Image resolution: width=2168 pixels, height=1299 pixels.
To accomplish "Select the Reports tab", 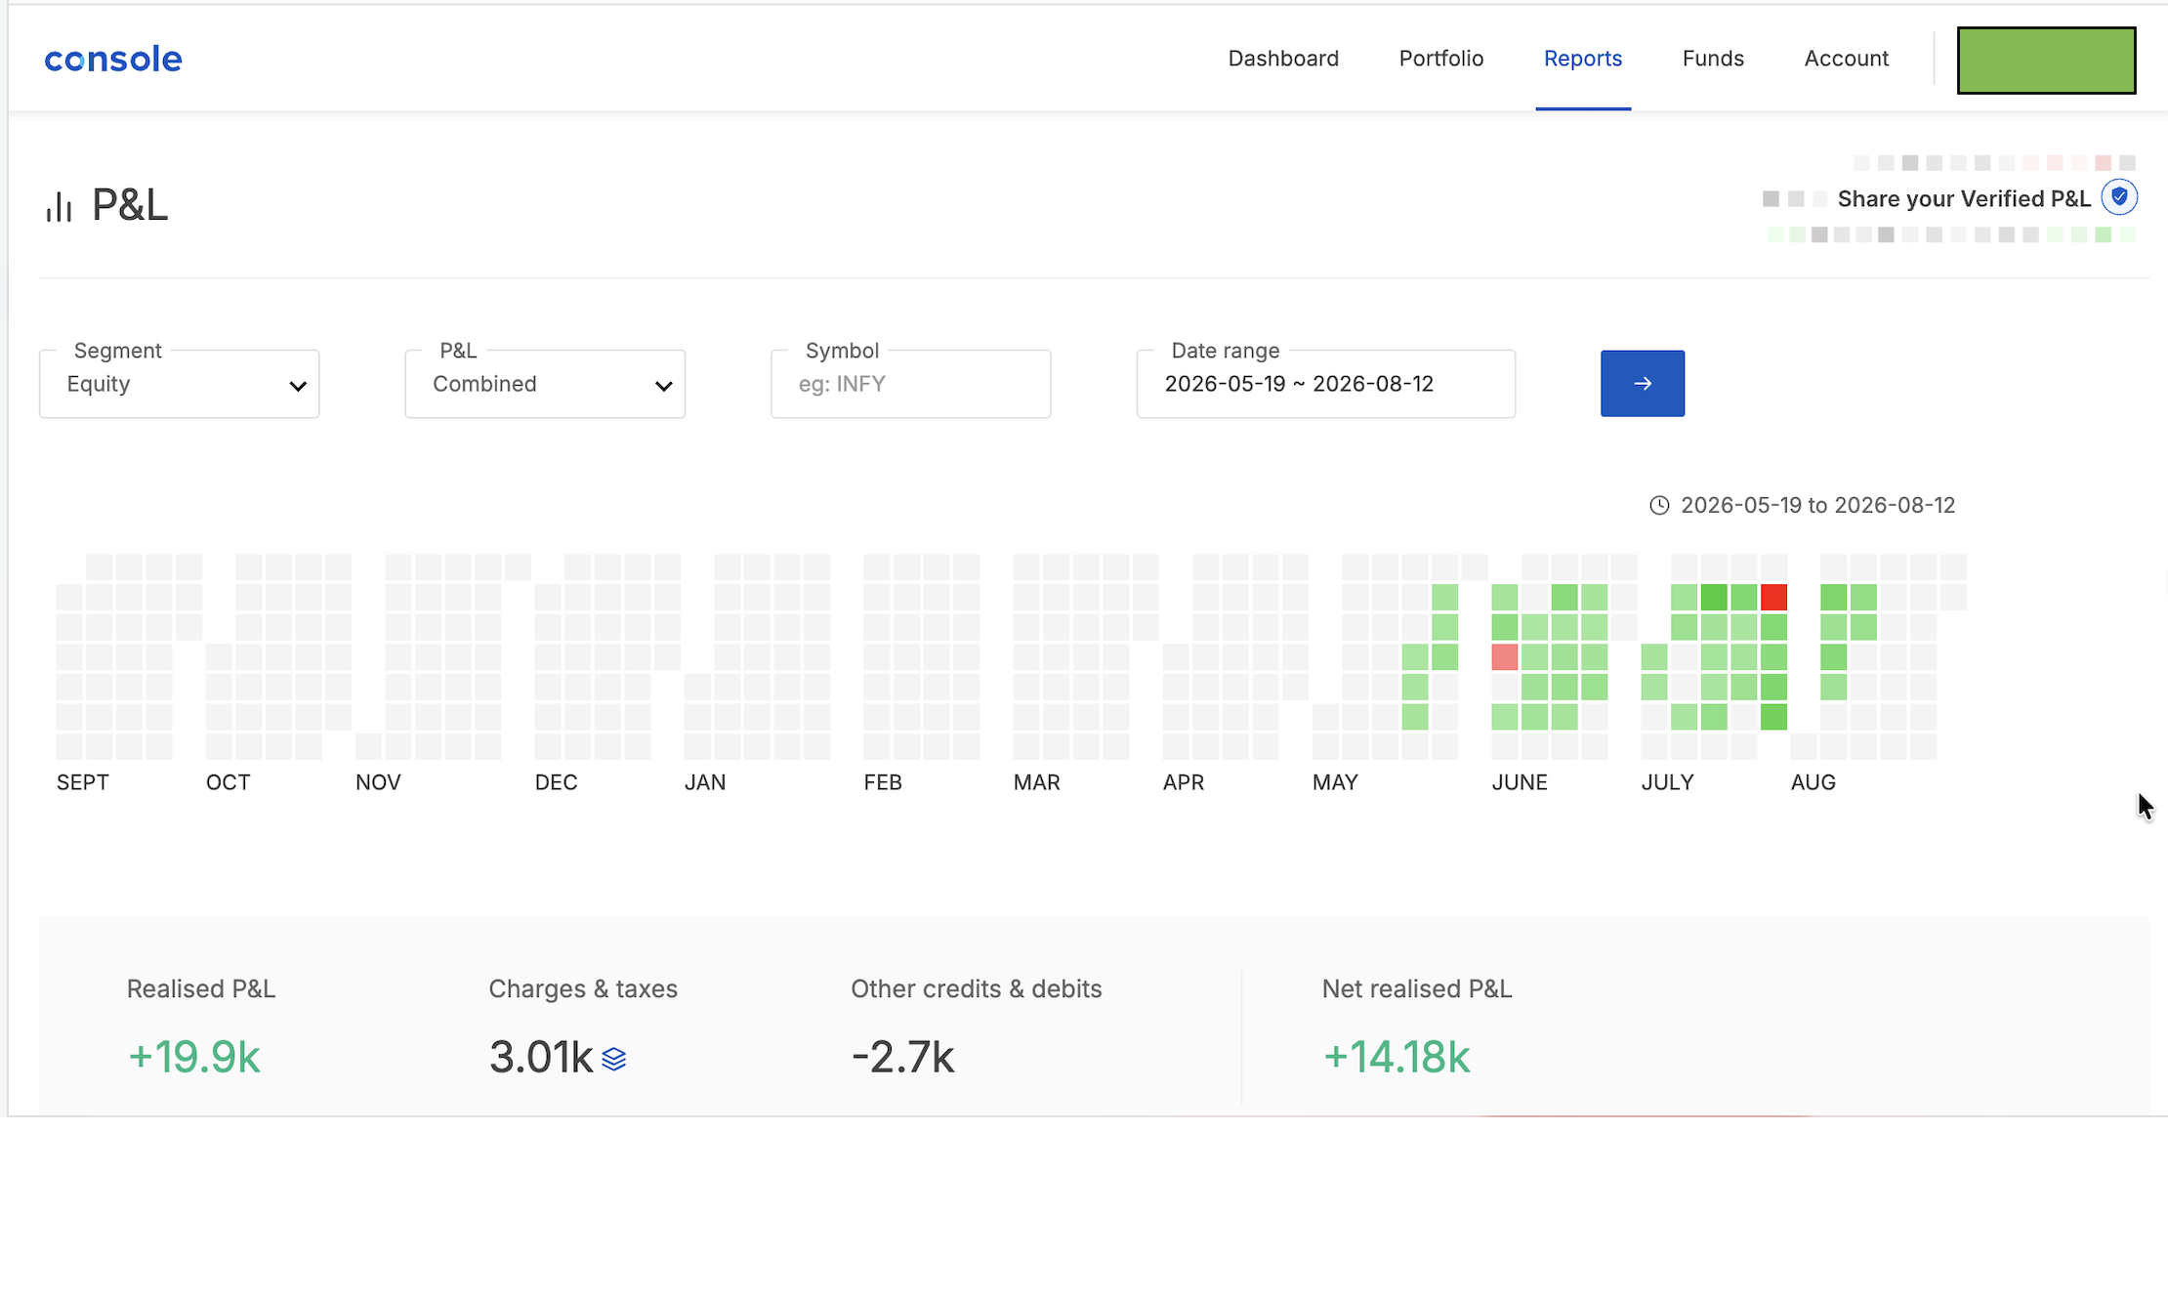I will pyautogui.click(x=1583, y=59).
